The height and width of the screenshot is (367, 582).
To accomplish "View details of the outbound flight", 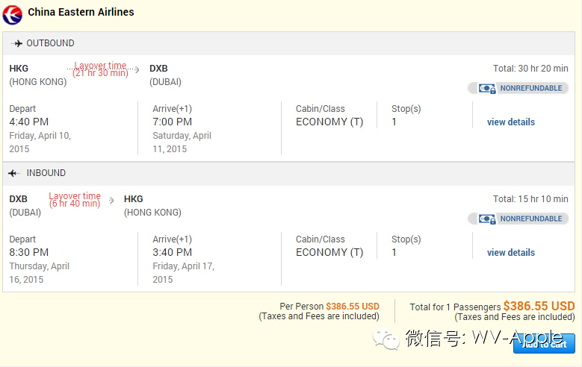I will tap(511, 122).
